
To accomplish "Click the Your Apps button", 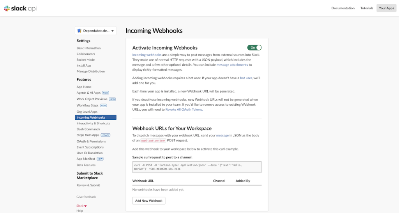I will [x=386, y=8].
